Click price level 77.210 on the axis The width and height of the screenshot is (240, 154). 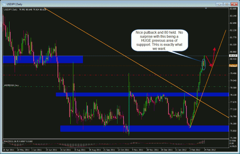[x=233, y=109]
